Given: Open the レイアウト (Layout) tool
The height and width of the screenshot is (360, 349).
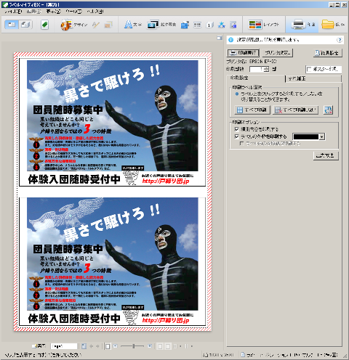Looking at the screenshot, I should pos(264,25).
